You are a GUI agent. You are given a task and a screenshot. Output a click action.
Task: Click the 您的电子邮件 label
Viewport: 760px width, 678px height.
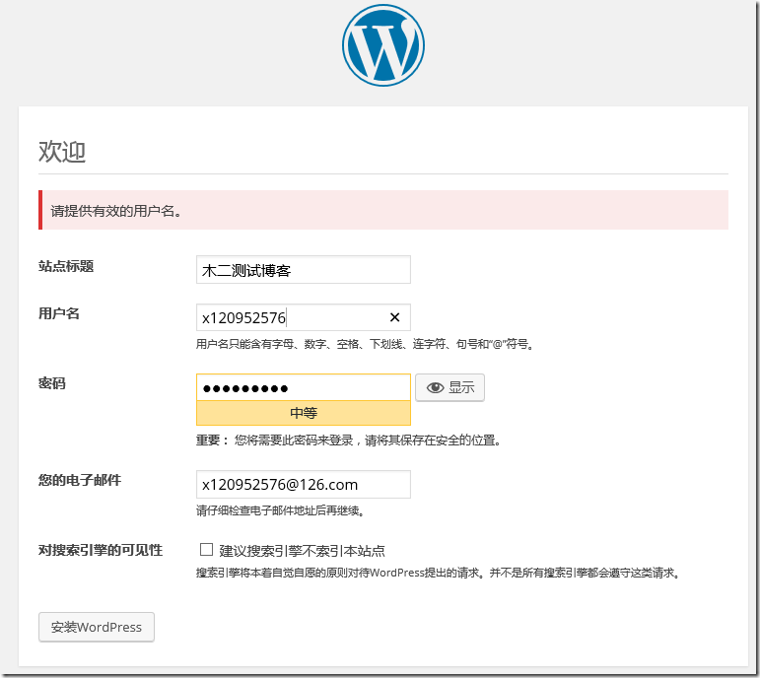click(80, 480)
